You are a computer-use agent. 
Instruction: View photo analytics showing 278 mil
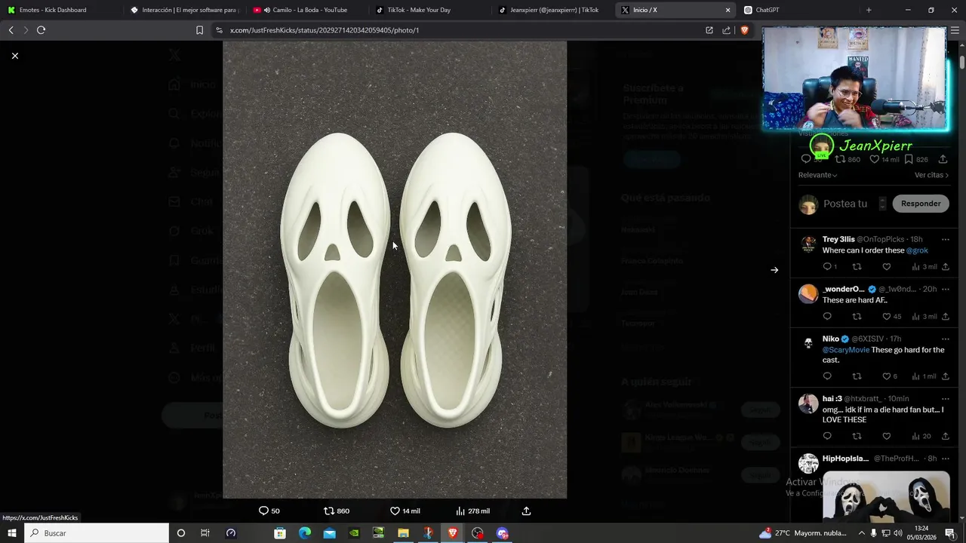coord(472,511)
